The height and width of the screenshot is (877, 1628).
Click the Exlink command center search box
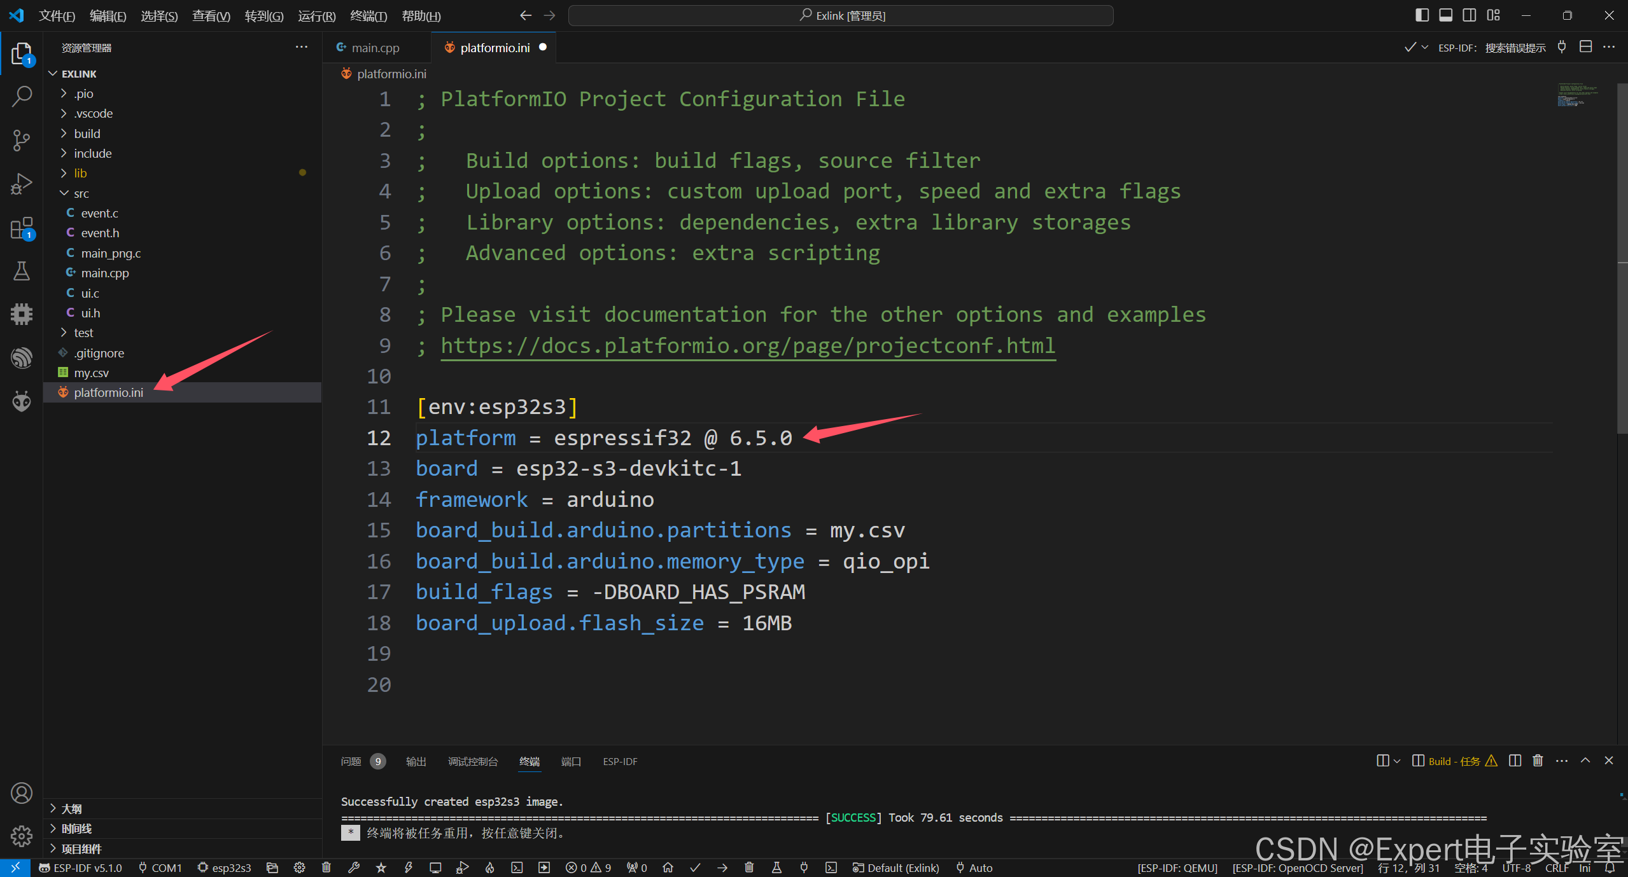(x=841, y=15)
